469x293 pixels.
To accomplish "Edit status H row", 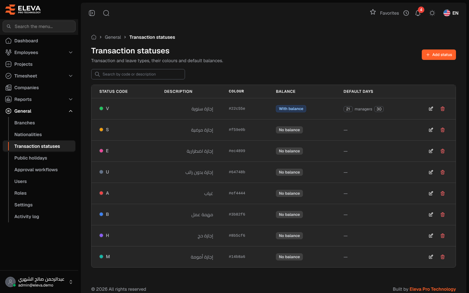I will pyautogui.click(x=431, y=236).
